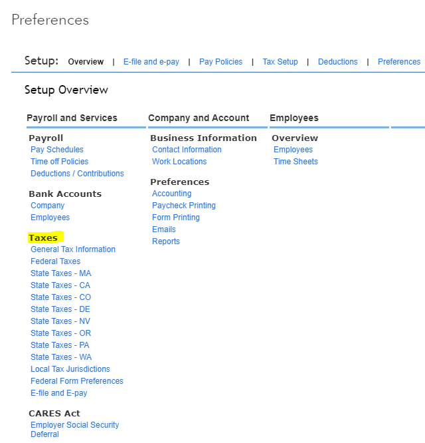Image resolution: width=425 pixels, height=443 pixels.
Task: Click the Federal Taxes link
Action: [55, 261]
